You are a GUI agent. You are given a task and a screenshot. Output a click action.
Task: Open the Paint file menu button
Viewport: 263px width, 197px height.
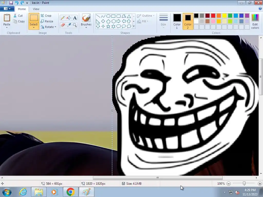7,9
